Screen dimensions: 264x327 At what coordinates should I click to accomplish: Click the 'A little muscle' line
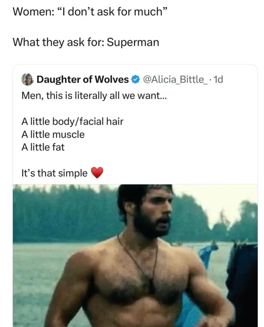point(53,134)
